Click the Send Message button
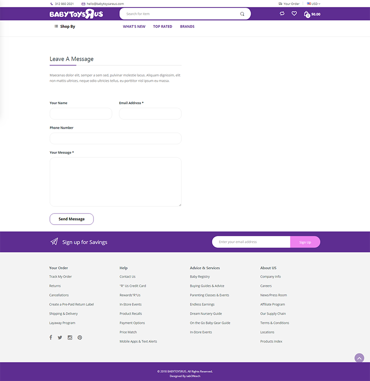 tap(72, 219)
